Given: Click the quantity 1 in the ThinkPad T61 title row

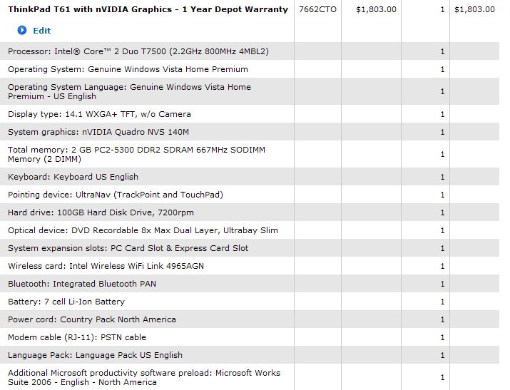Looking at the screenshot, I should pyautogui.click(x=442, y=9).
